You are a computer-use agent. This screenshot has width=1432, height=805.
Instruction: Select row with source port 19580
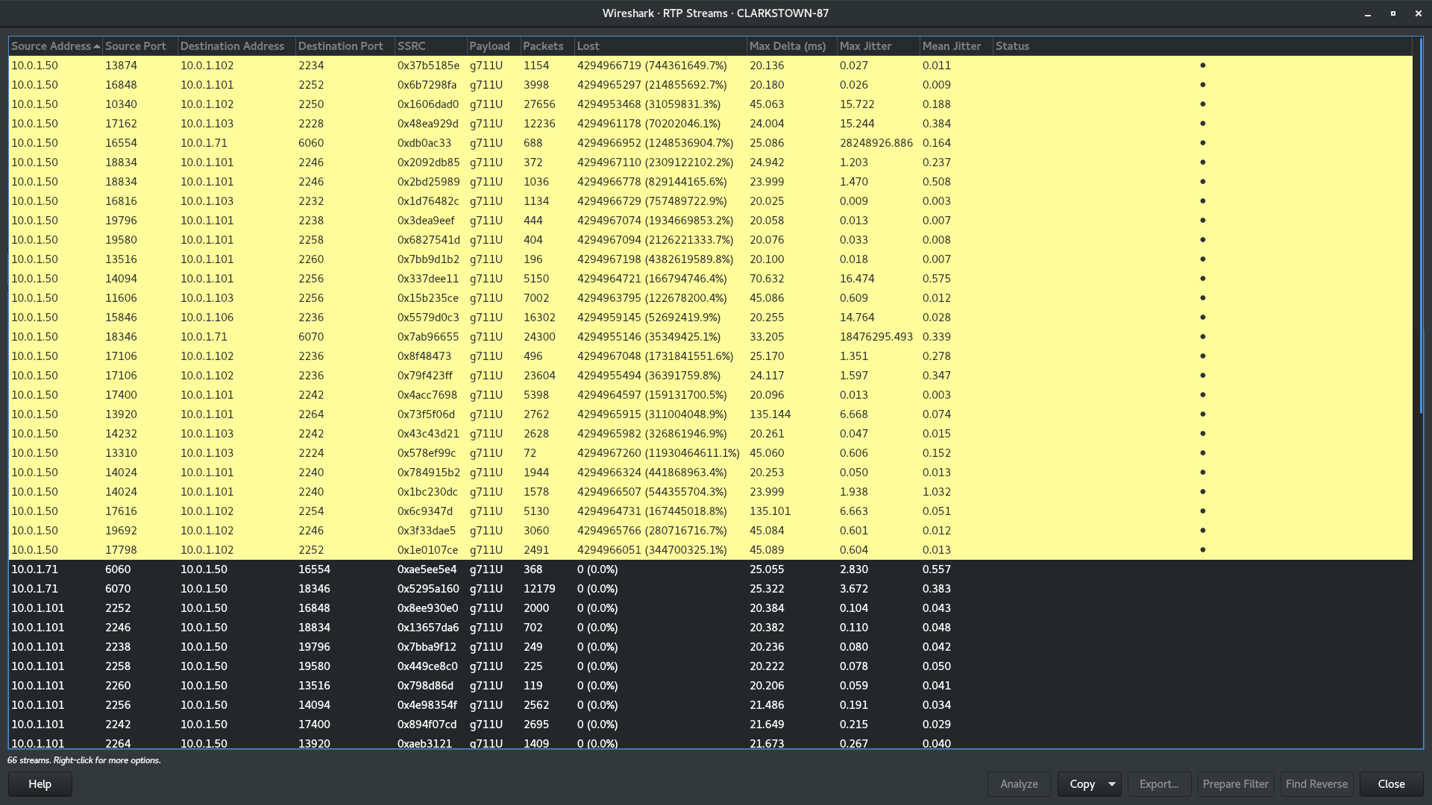(710, 240)
